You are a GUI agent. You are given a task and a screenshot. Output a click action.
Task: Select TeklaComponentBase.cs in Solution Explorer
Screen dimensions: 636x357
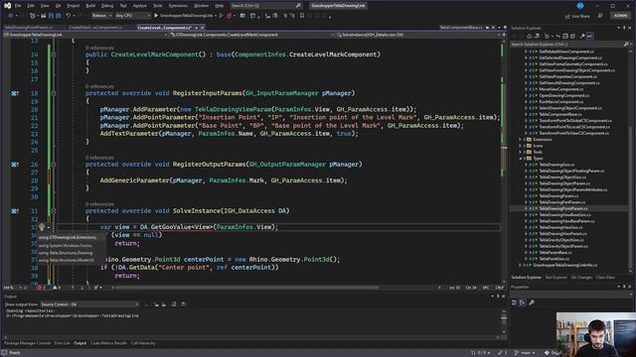click(560, 114)
